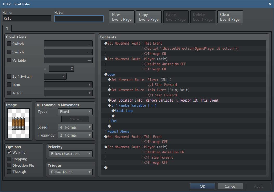The width and height of the screenshot is (274, 192).
Task: Enable the Through option checkbox
Action: tap(9, 172)
